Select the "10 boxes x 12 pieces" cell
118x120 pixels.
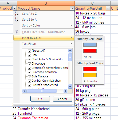[93, 95]
